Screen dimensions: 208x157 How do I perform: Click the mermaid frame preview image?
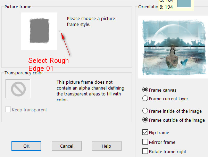(x=173, y=47)
